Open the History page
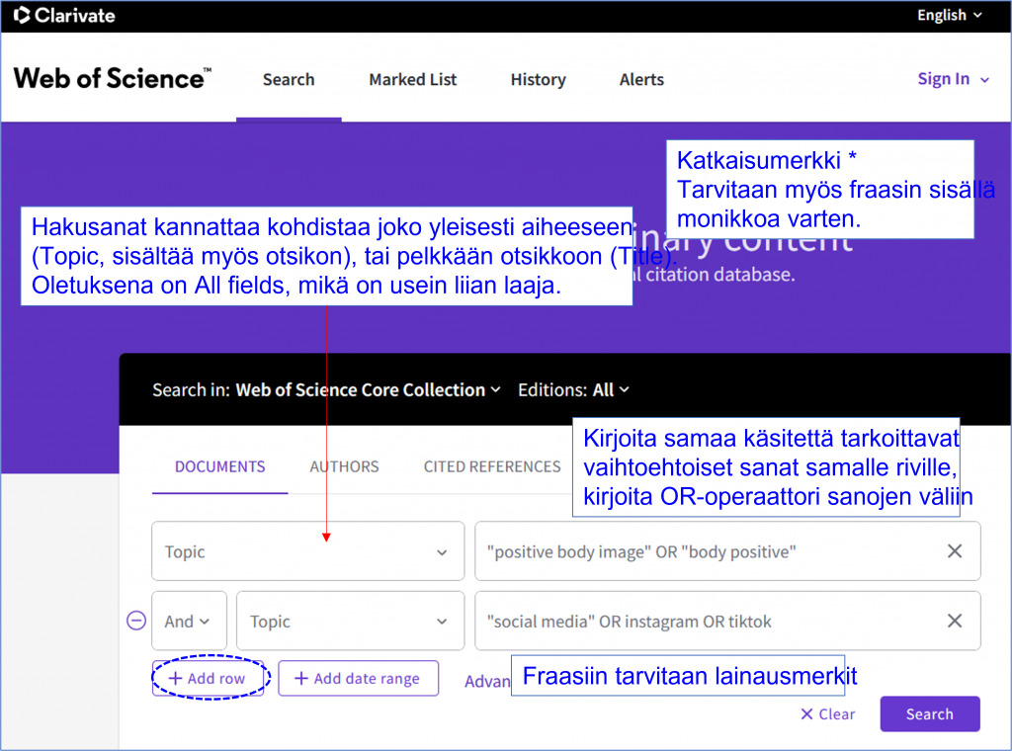Viewport: 1012px width, 751px height. (x=539, y=79)
